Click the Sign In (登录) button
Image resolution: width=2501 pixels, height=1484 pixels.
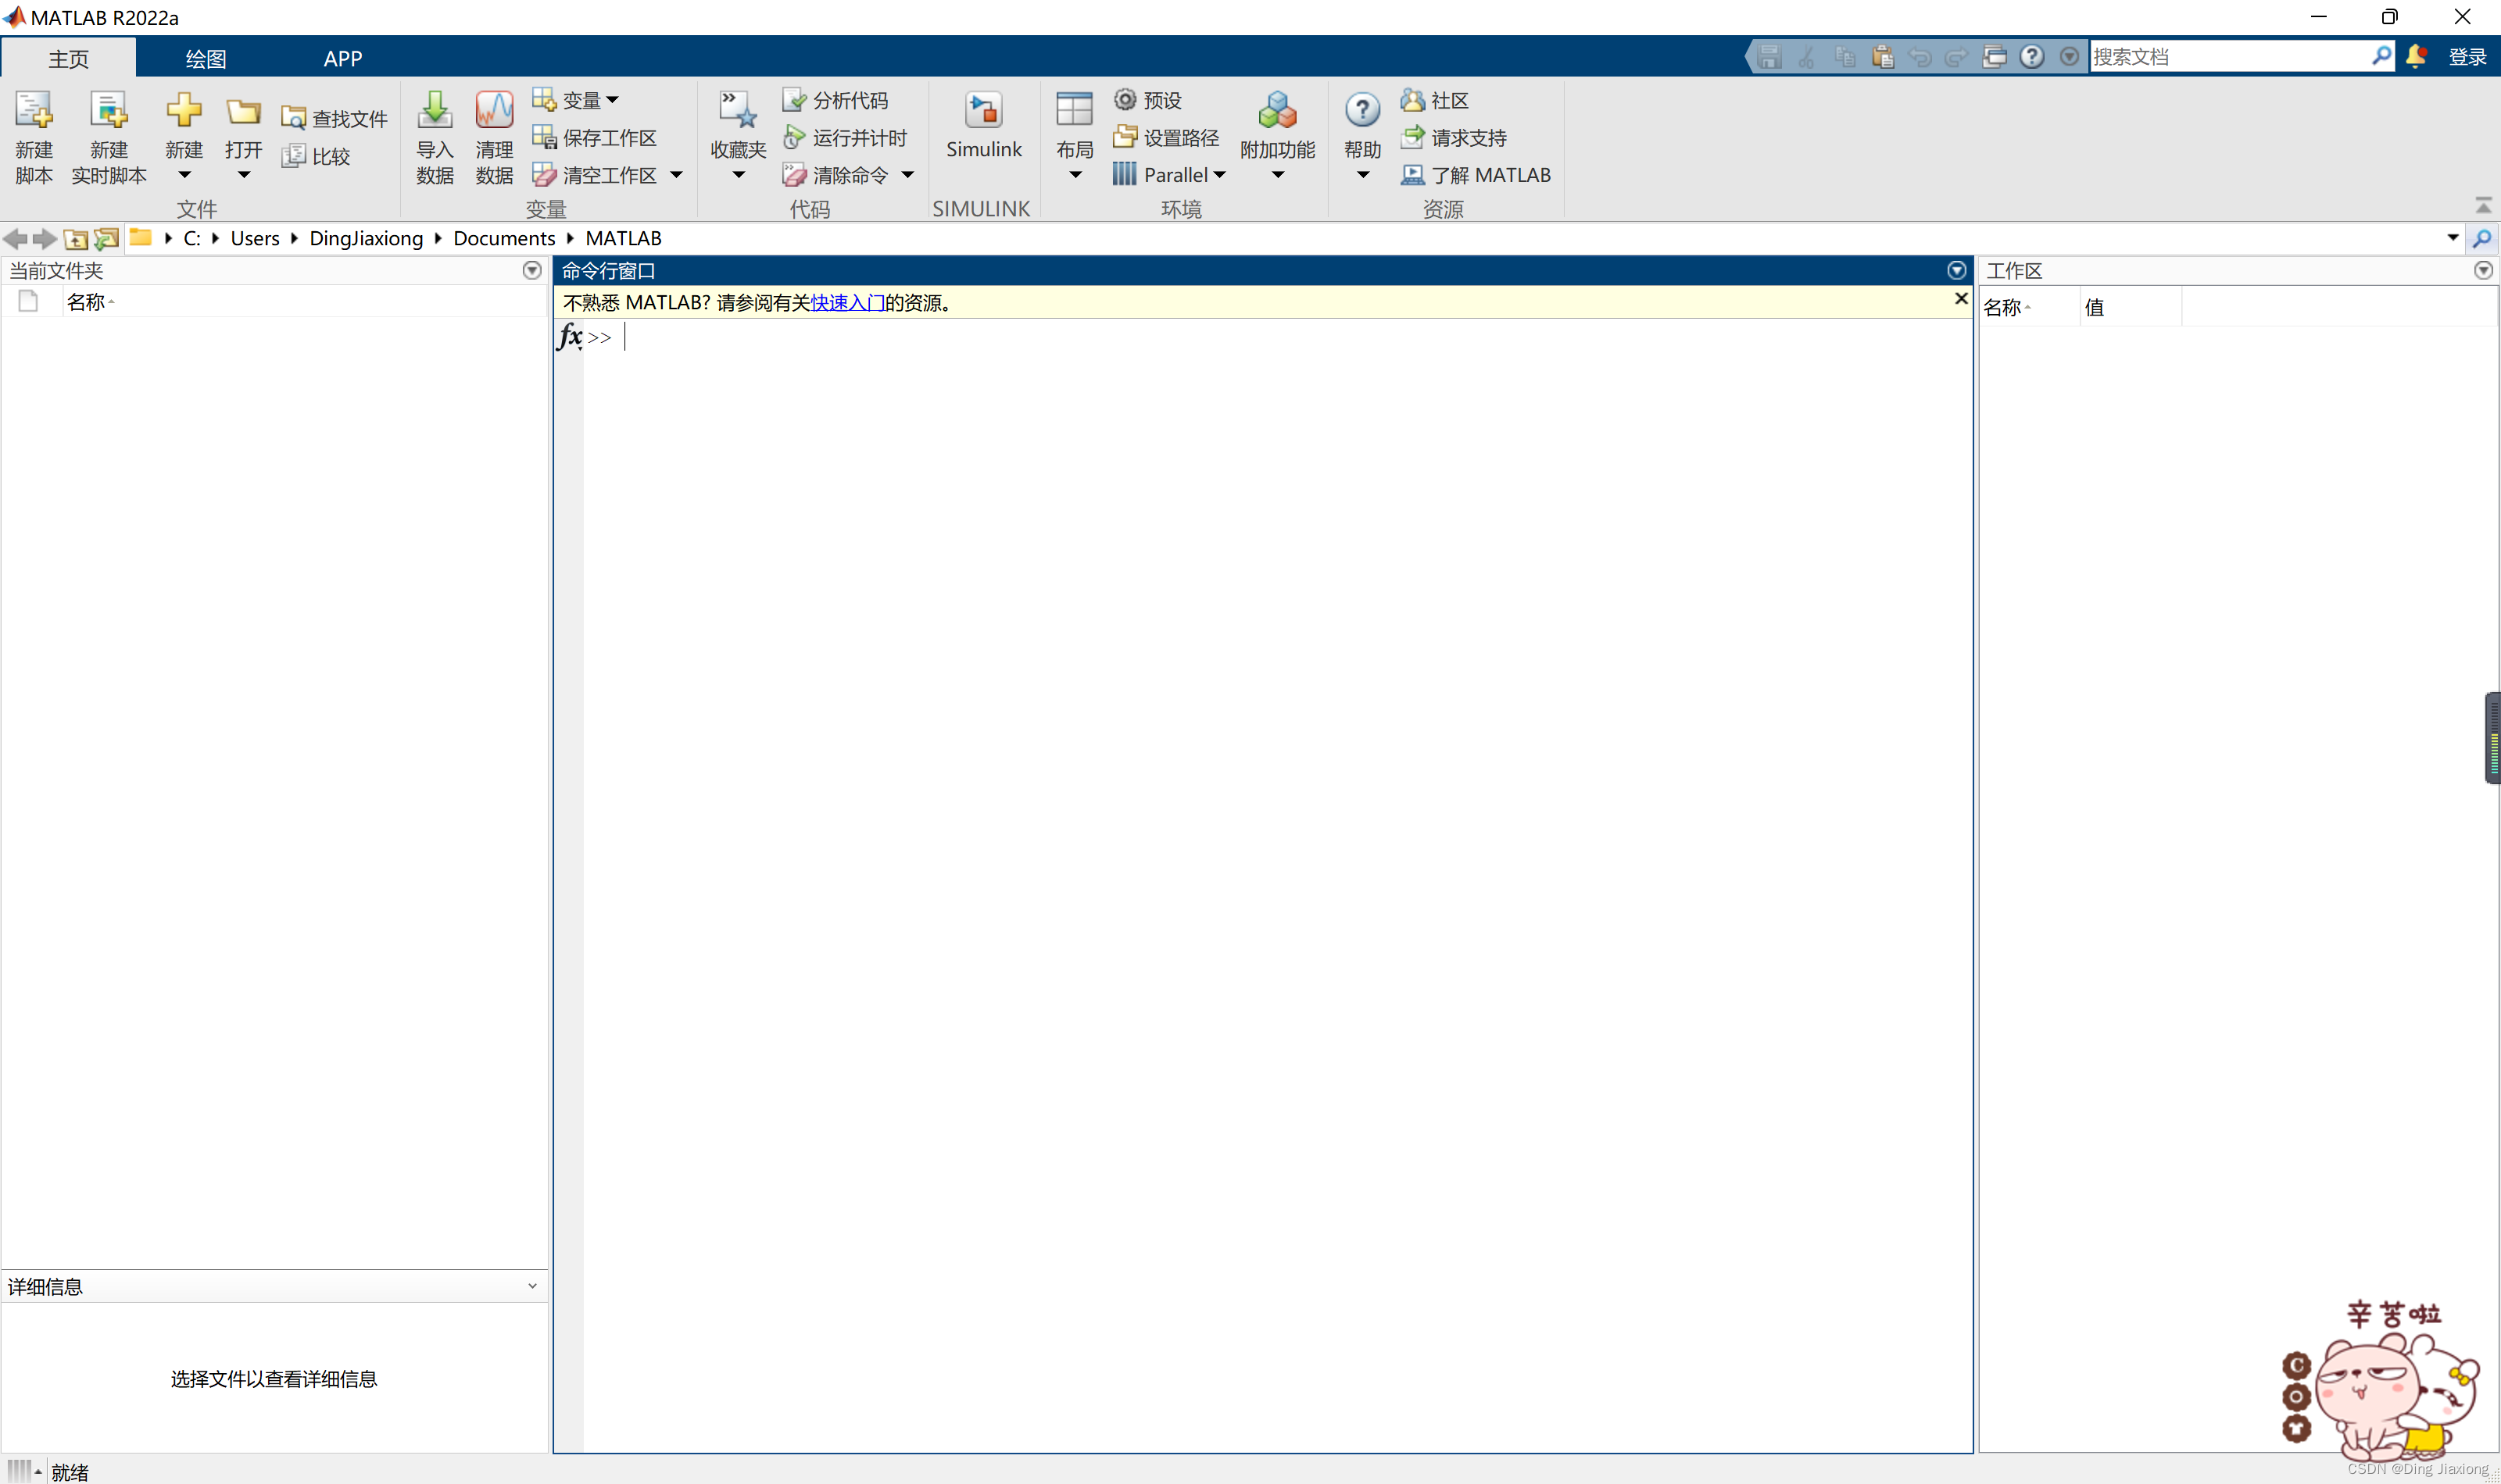click(x=2466, y=57)
